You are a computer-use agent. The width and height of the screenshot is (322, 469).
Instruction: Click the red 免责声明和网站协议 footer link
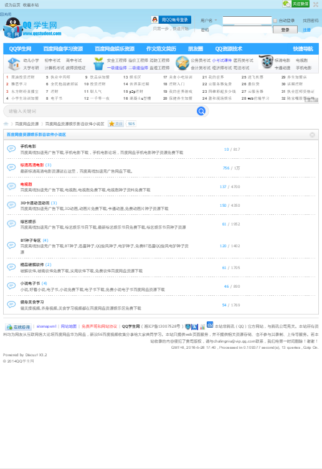coord(99,326)
